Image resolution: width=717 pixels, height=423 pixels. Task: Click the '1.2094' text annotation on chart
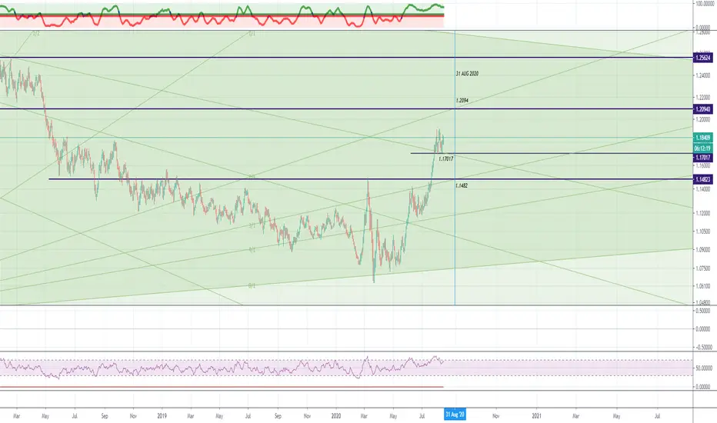(462, 101)
